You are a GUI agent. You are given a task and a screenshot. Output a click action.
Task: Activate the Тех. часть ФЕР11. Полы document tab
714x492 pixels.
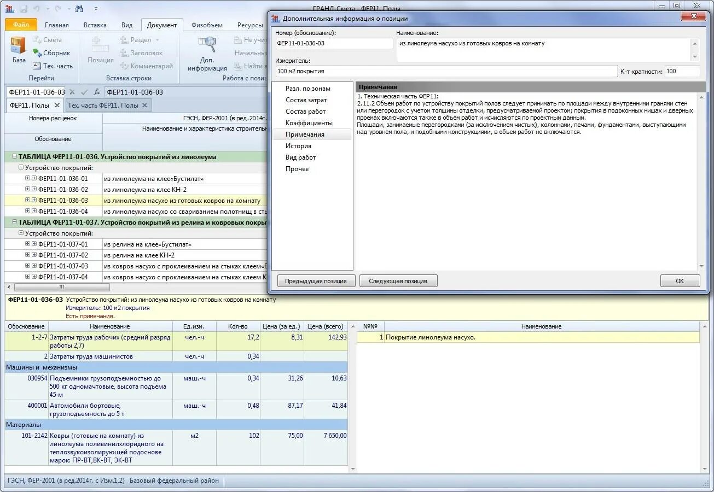point(103,106)
